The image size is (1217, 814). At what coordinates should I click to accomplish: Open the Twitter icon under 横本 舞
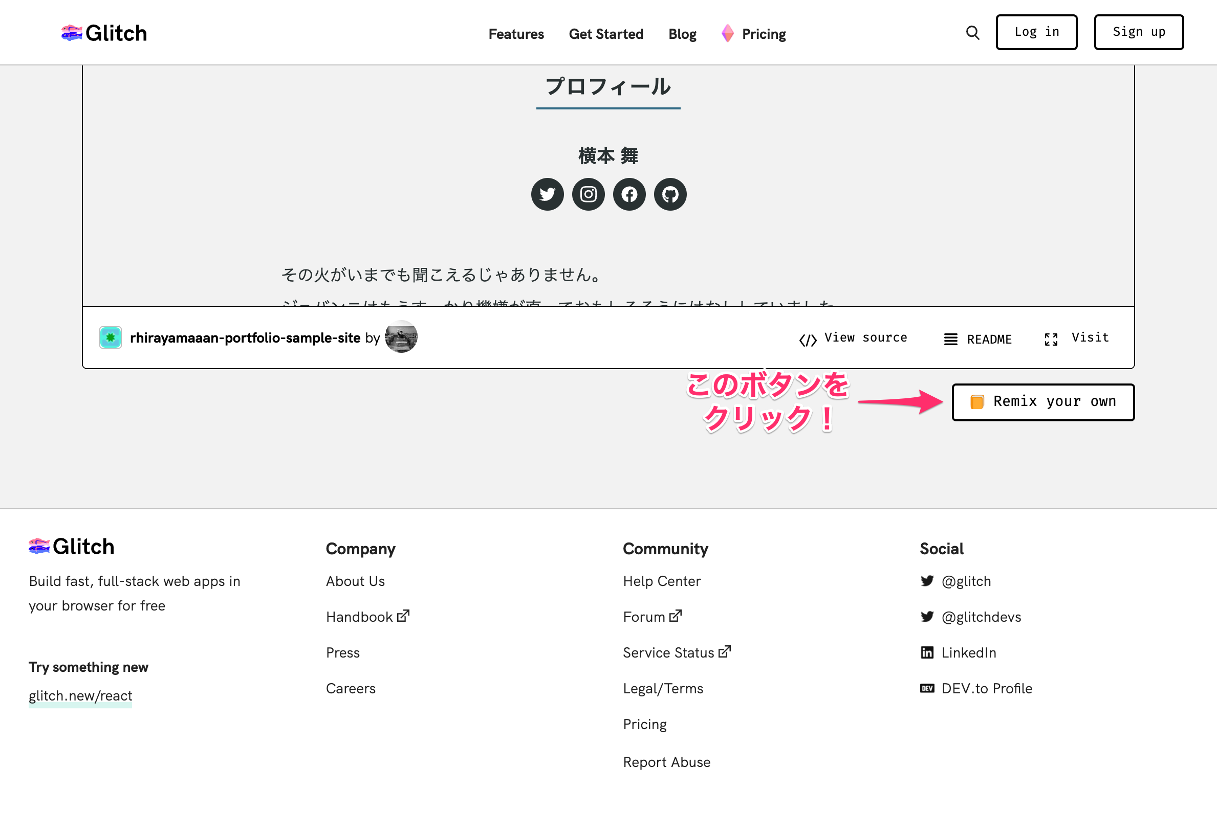(547, 194)
